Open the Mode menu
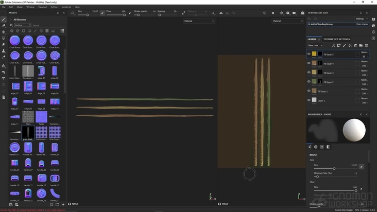The image size is (377, 212). 20,7
